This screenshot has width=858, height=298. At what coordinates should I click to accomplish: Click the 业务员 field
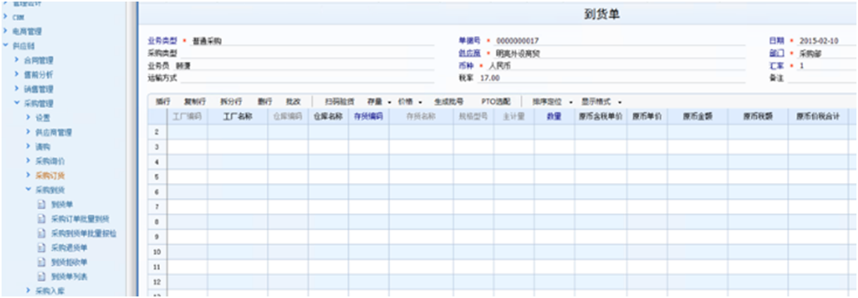click(x=305, y=66)
